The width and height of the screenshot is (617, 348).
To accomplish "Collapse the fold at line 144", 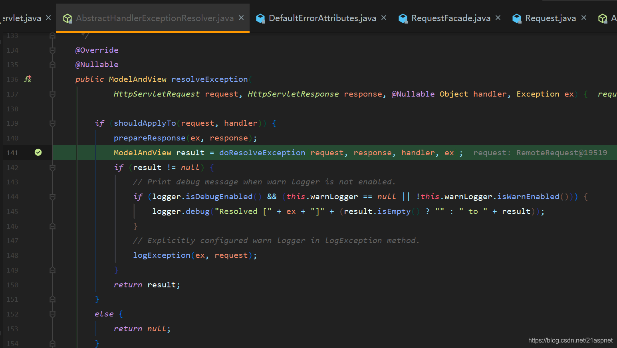I will pyautogui.click(x=52, y=197).
